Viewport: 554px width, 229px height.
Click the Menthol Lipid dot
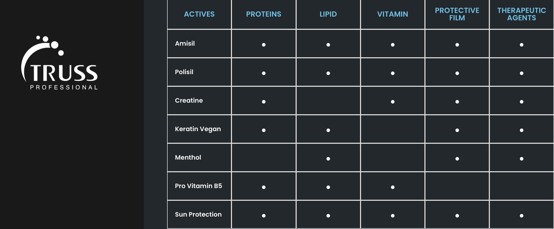[x=328, y=159]
